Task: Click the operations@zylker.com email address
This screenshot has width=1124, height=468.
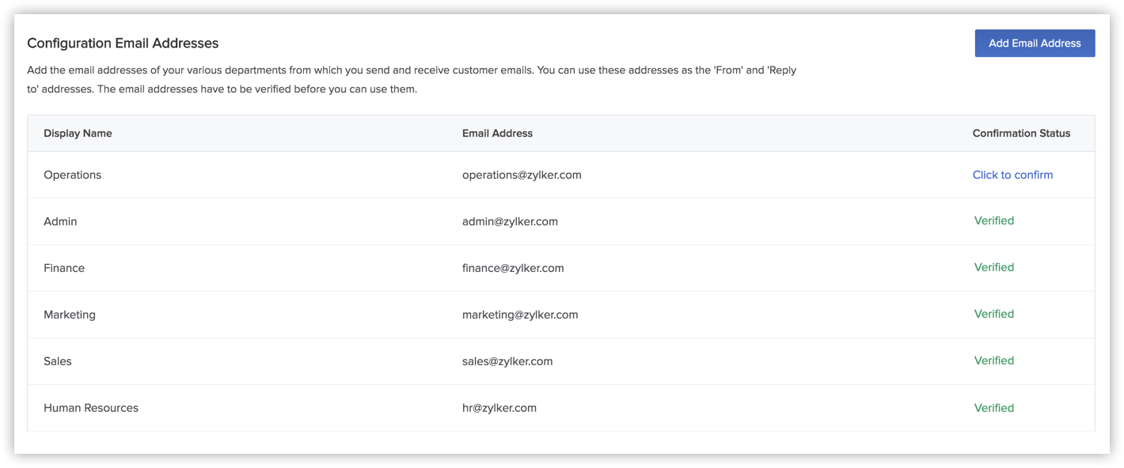Action: point(522,175)
